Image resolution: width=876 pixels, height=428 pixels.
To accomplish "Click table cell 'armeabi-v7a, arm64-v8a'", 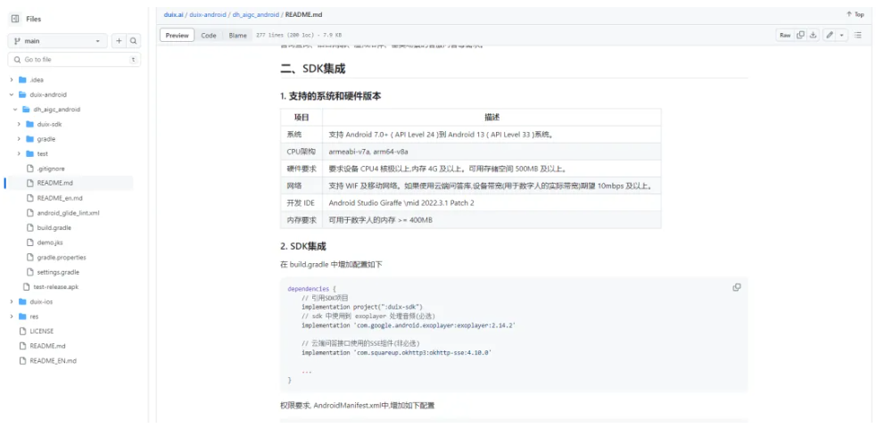I will (x=492, y=152).
